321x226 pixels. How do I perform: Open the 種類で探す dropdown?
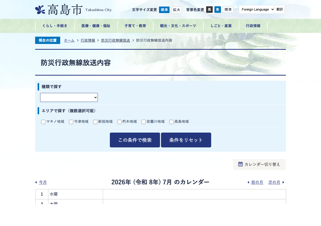69,97
